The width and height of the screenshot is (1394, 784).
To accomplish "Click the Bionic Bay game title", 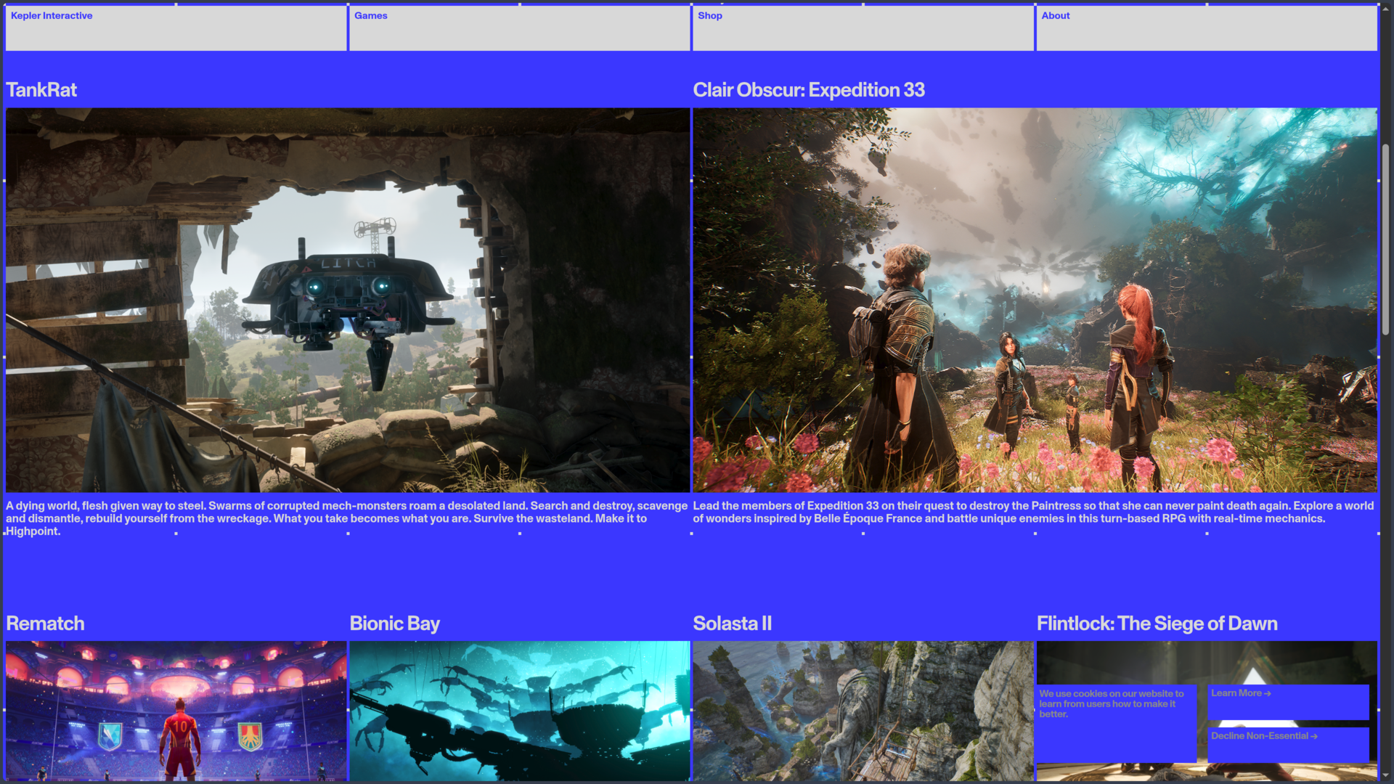I will (394, 624).
